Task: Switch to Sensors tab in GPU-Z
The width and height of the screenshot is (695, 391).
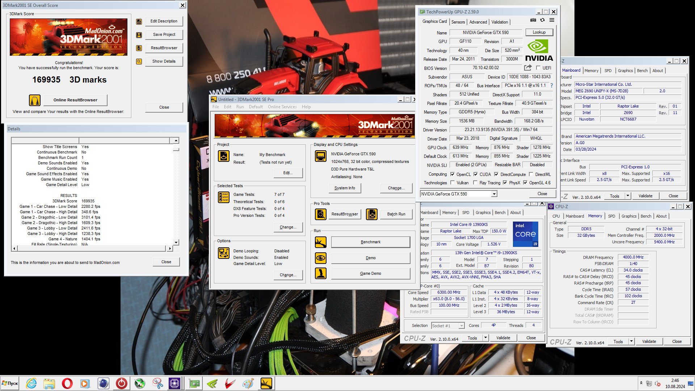Action: coord(458,22)
